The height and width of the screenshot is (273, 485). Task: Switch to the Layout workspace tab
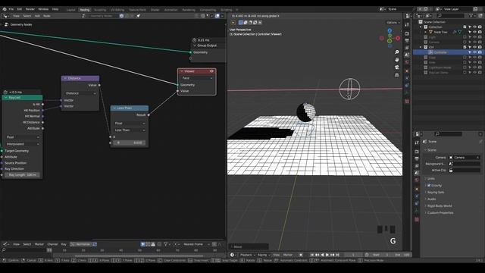click(x=70, y=10)
